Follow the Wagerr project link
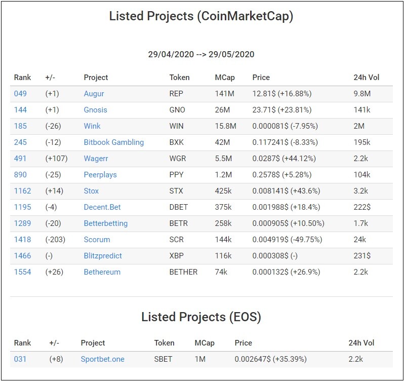The image size is (405, 382). tap(96, 159)
